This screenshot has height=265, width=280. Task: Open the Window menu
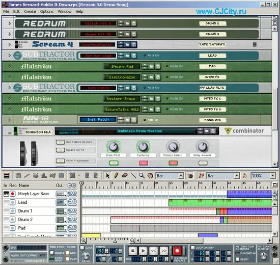pos(65,11)
